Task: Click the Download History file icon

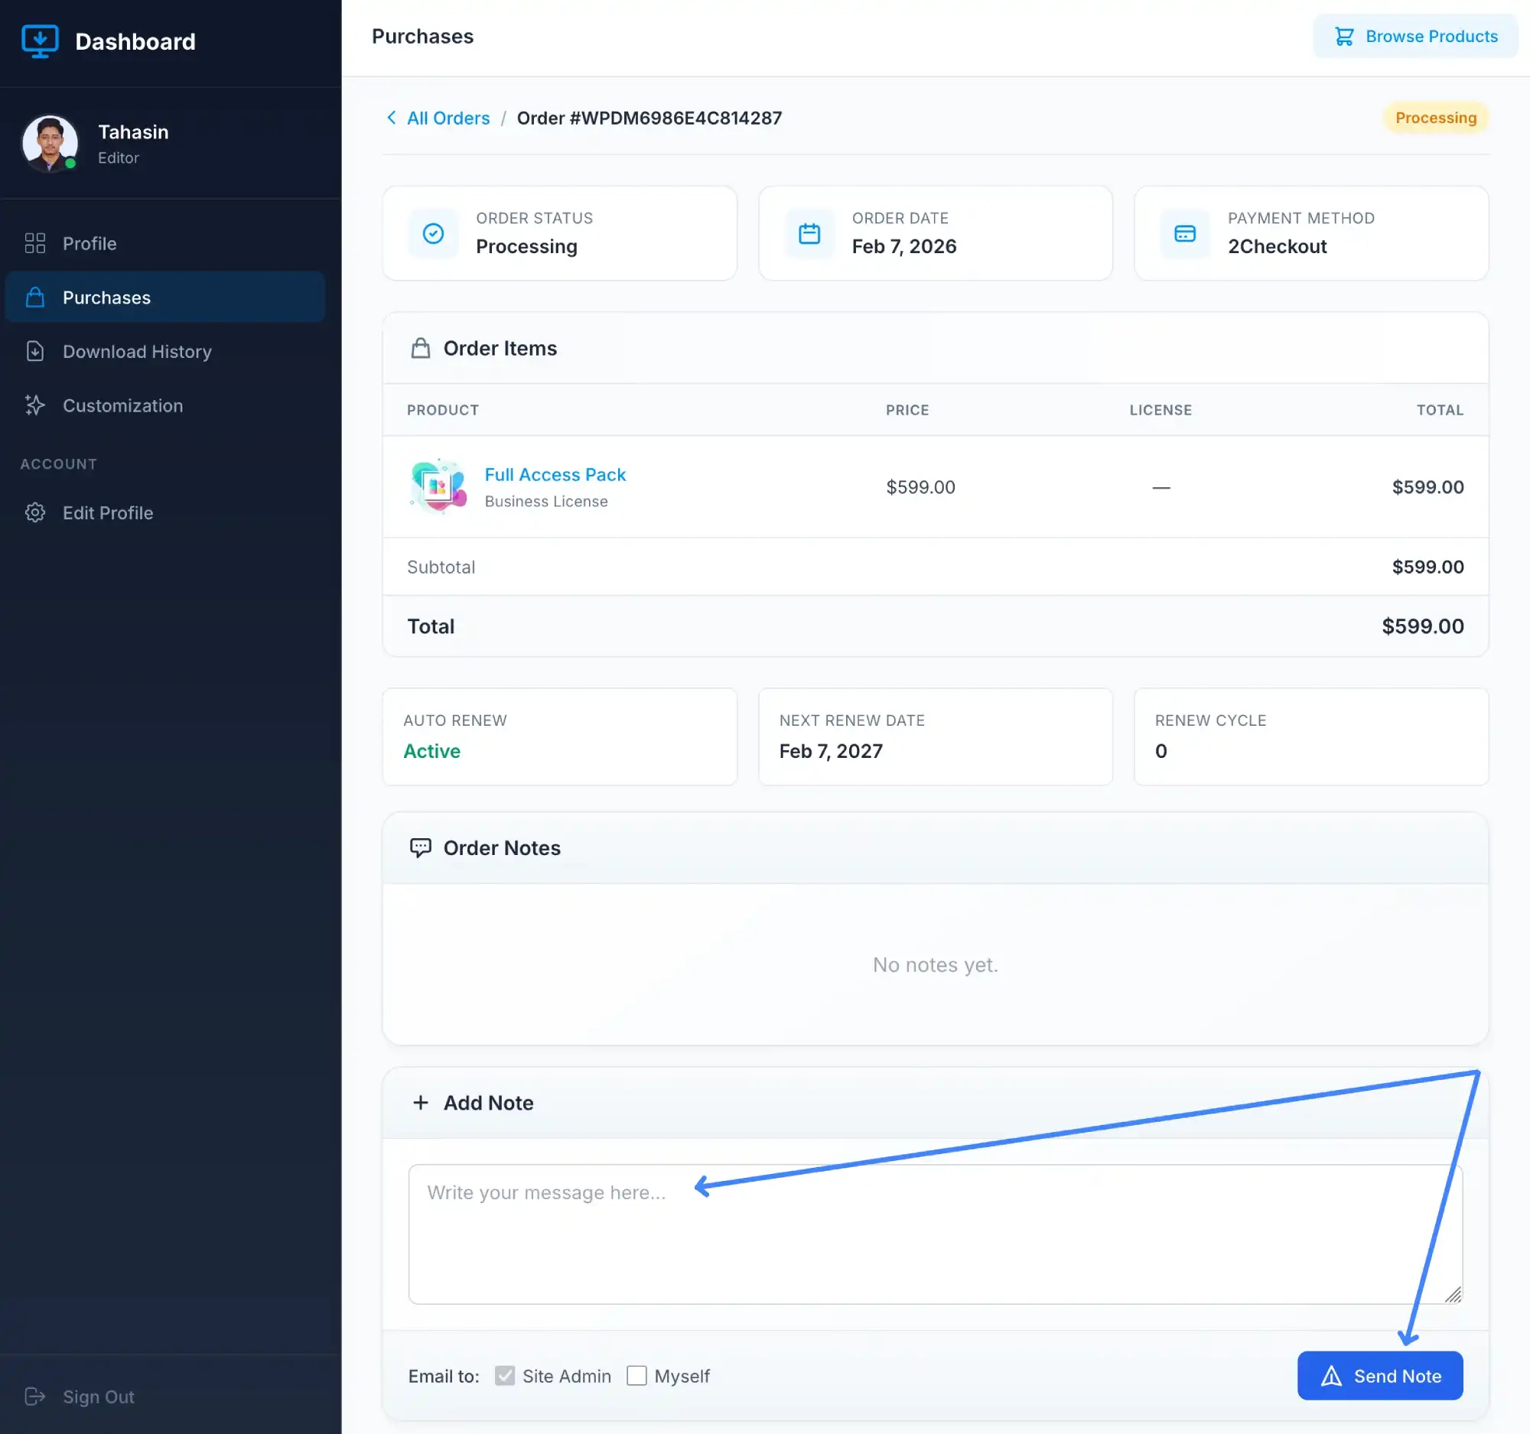Action: [x=35, y=352]
